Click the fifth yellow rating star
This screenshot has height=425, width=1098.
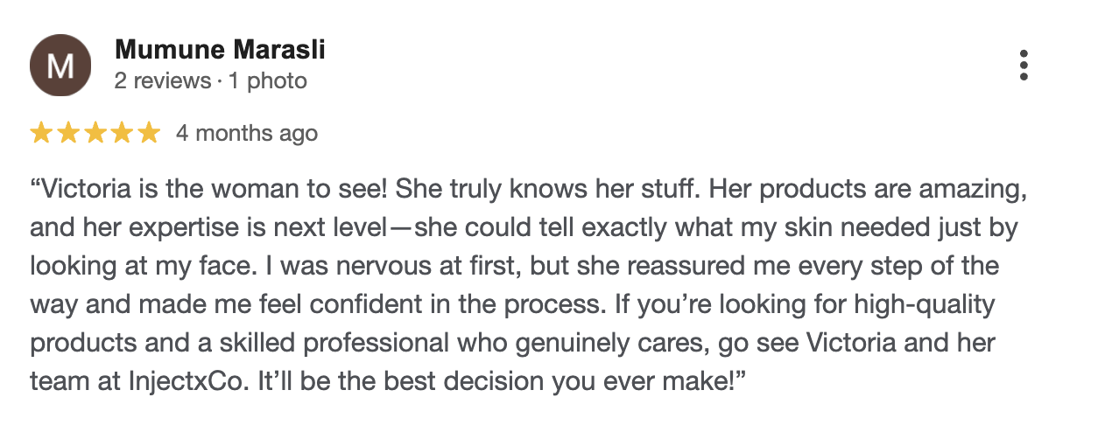(149, 133)
